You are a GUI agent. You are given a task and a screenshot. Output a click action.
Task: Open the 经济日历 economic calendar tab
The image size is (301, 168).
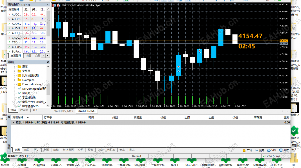pyautogui.click(x=68, y=150)
